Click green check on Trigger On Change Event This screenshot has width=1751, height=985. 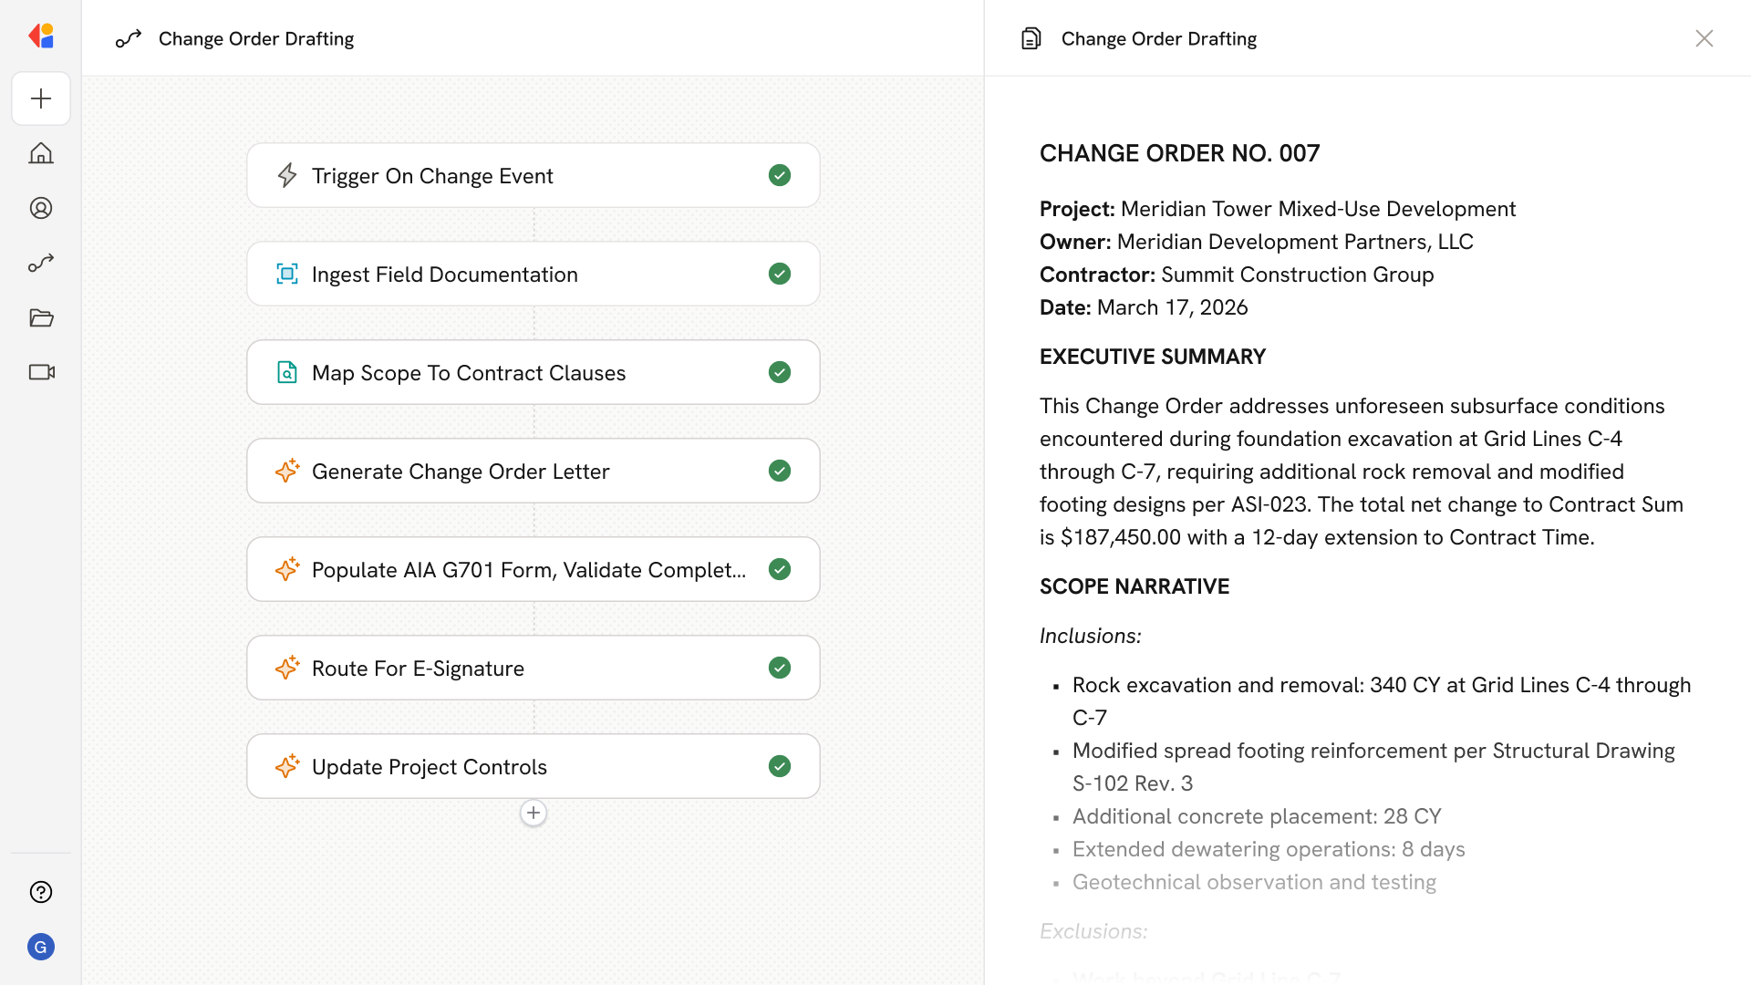pyautogui.click(x=779, y=175)
